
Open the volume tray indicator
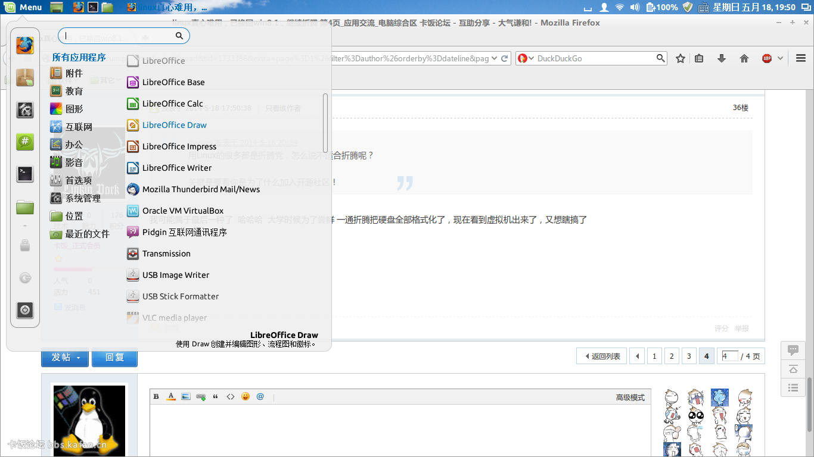(635, 7)
